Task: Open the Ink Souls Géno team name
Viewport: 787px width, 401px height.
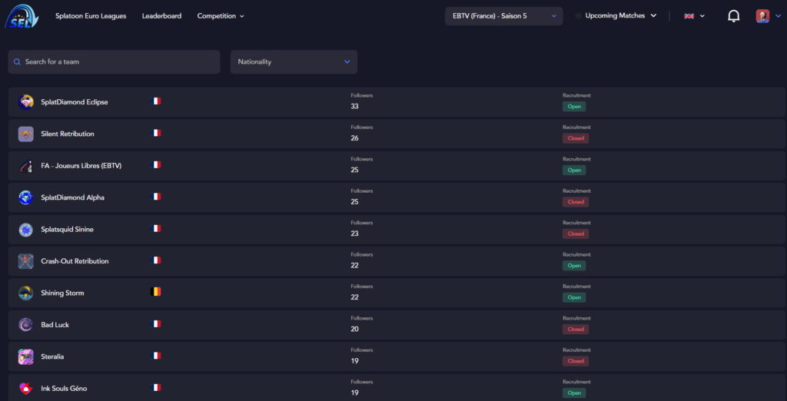Action: point(65,389)
